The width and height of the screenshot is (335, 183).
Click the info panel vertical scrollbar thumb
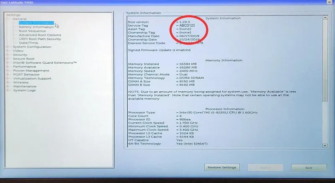(x=325, y=60)
